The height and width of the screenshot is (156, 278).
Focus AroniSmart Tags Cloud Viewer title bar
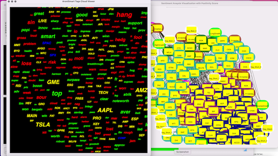79,1
